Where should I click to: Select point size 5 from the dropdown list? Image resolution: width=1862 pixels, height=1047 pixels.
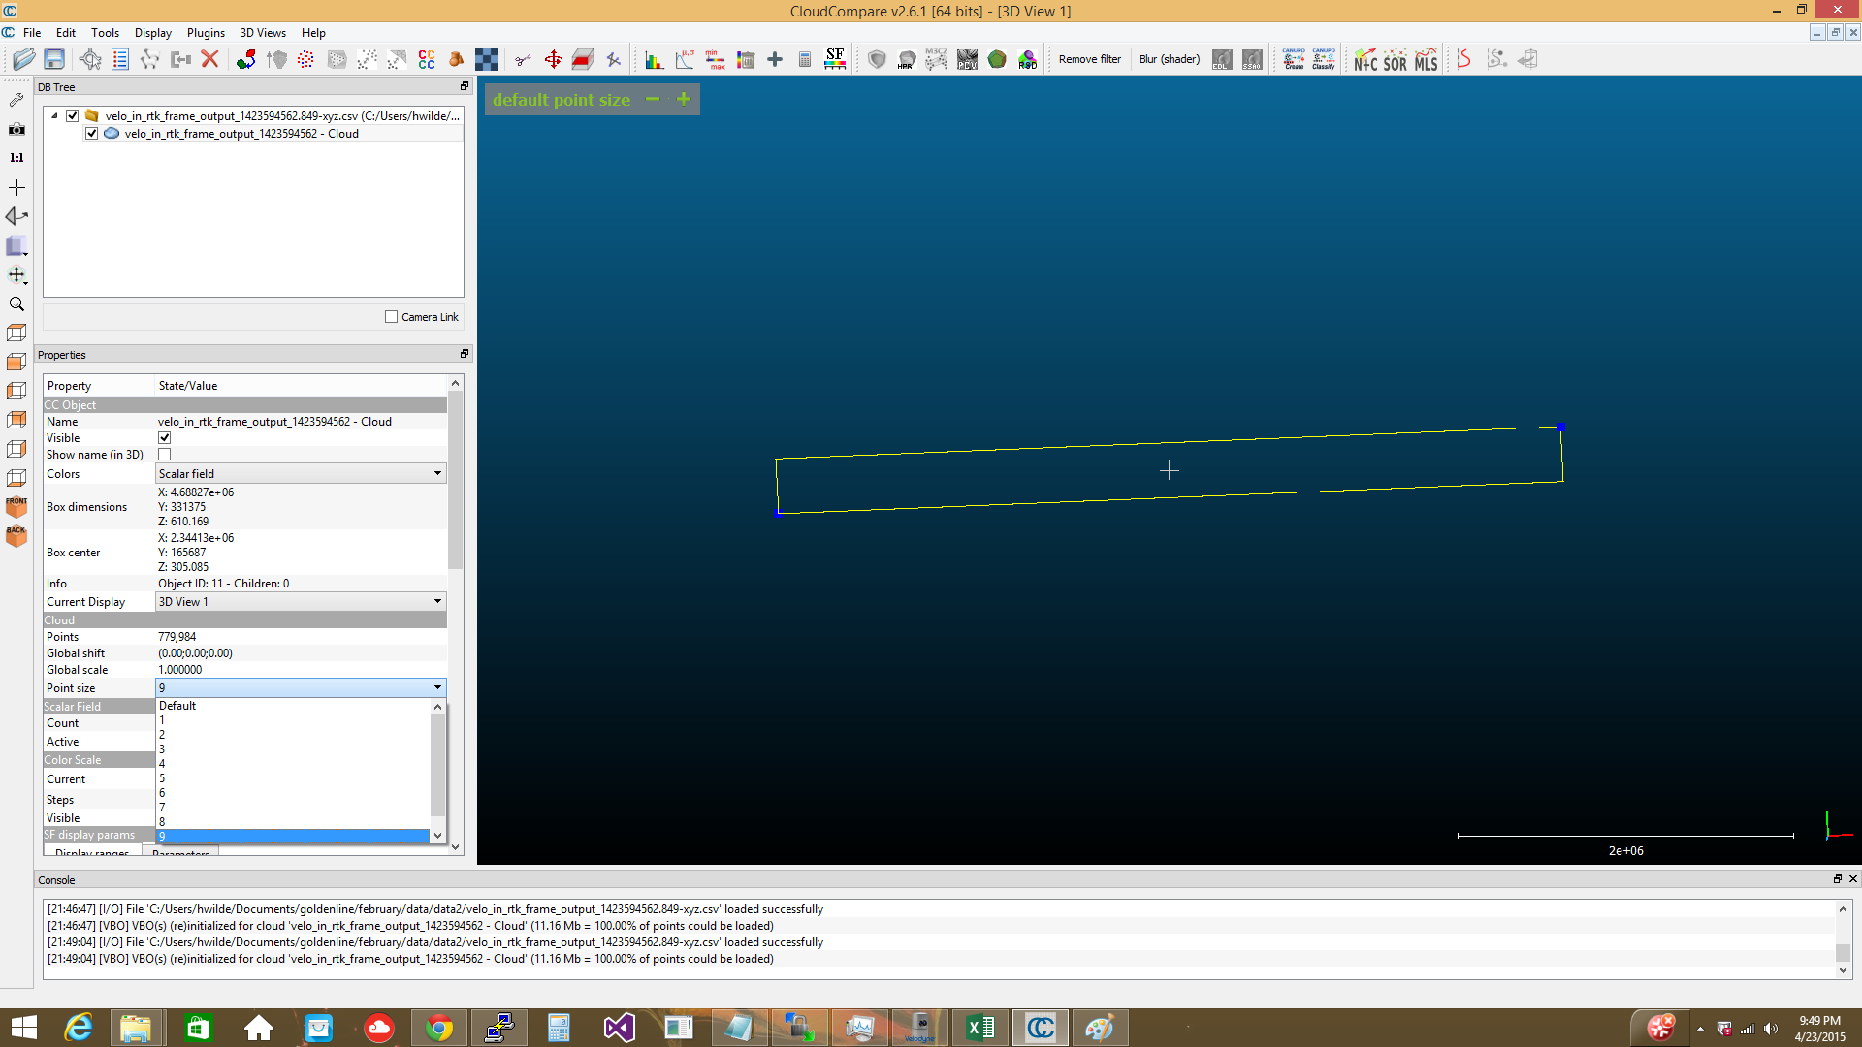pos(291,777)
